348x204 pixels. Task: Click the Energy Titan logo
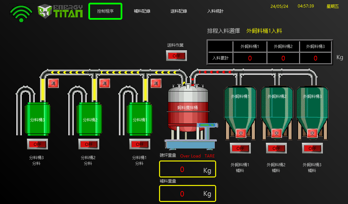(x=60, y=11)
